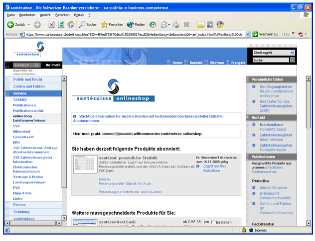Go to the home page icon
Viewport: 315px width, 241px height.
coord(70,24)
